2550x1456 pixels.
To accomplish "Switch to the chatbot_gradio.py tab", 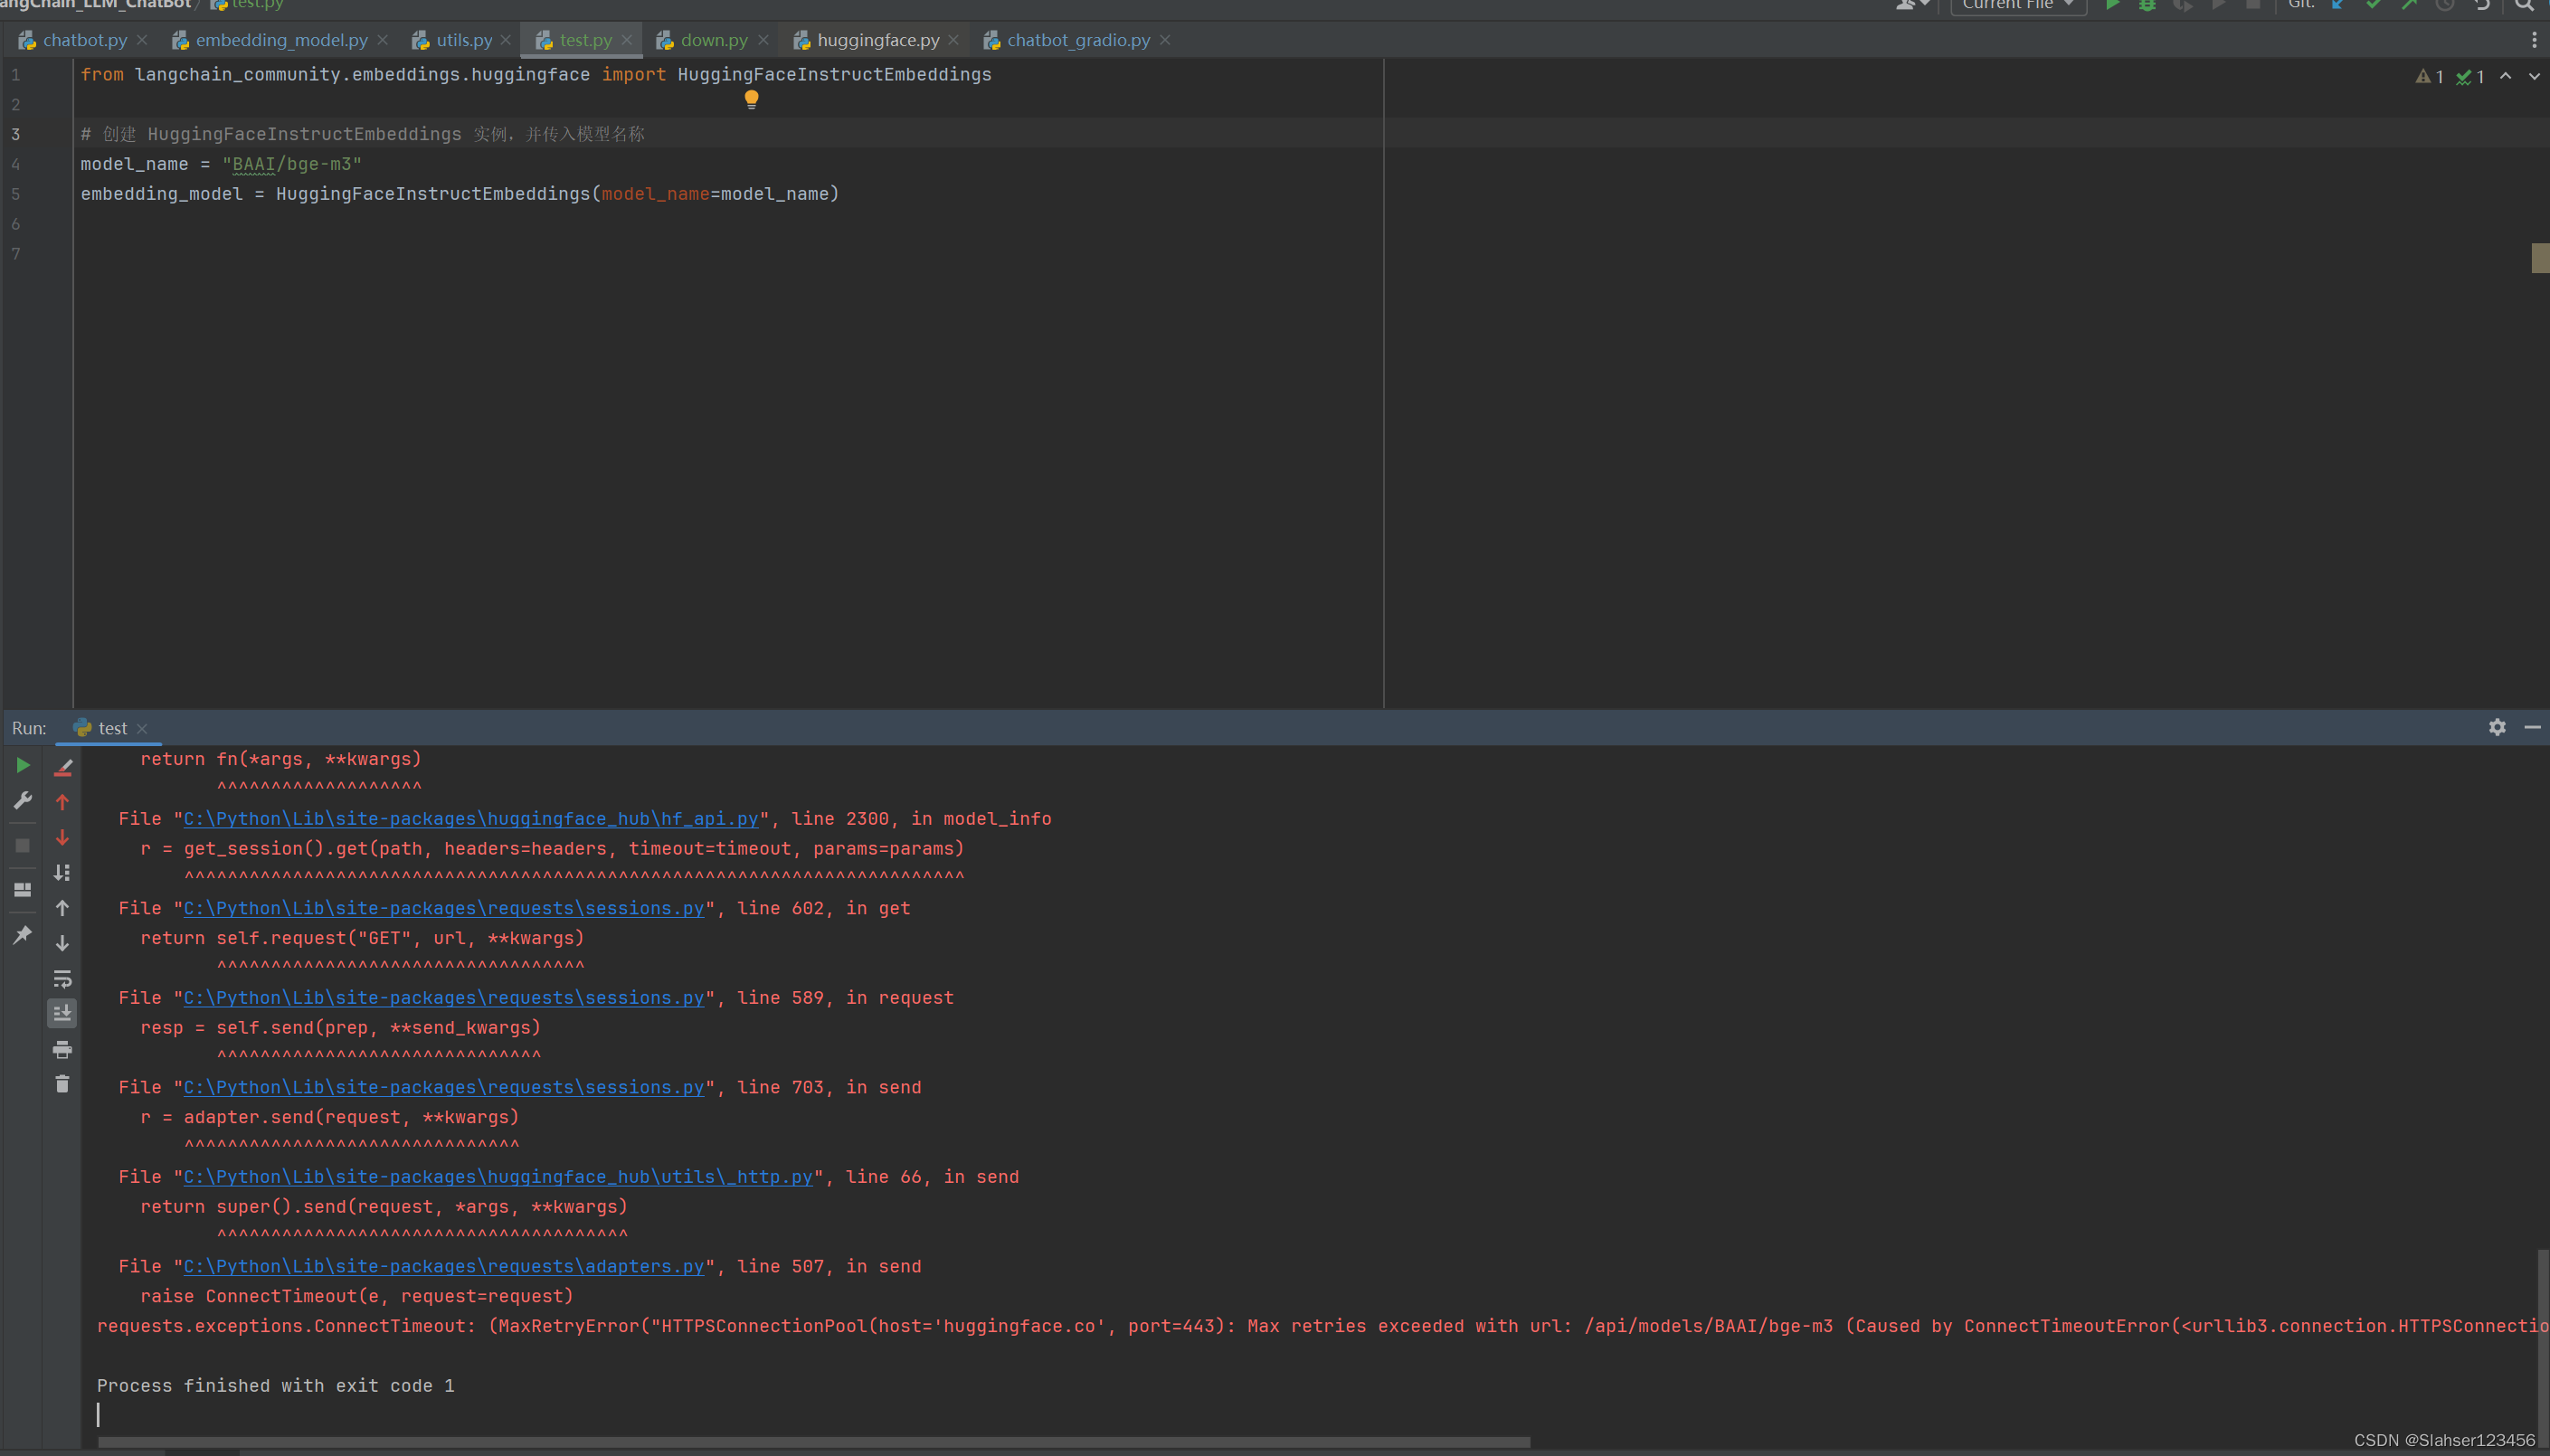I will coord(1077,40).
